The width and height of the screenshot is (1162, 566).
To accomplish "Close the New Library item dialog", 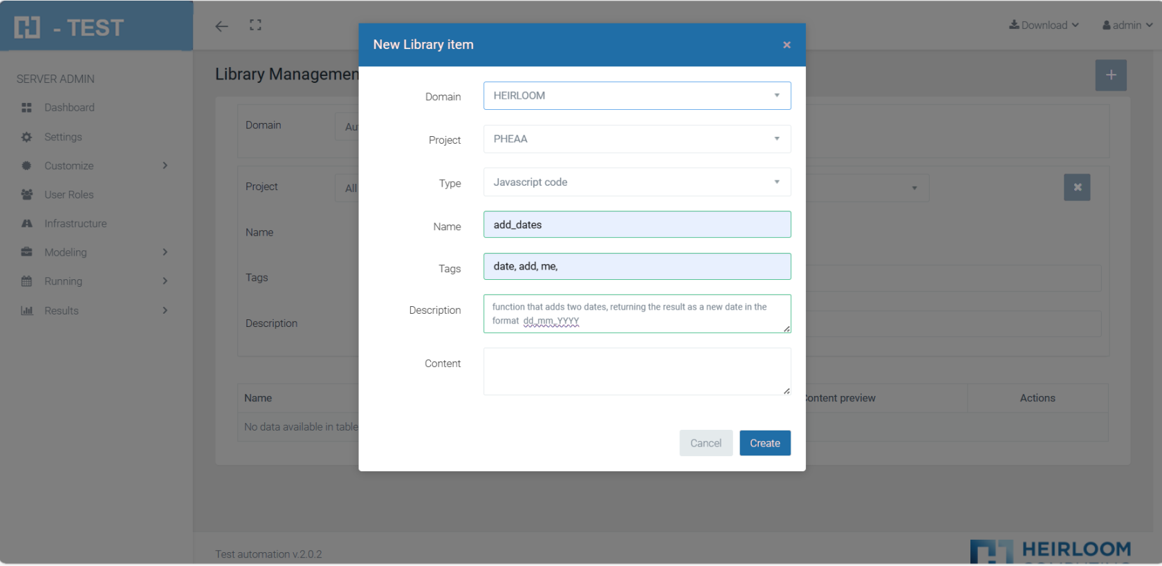I will coord(786,45).
